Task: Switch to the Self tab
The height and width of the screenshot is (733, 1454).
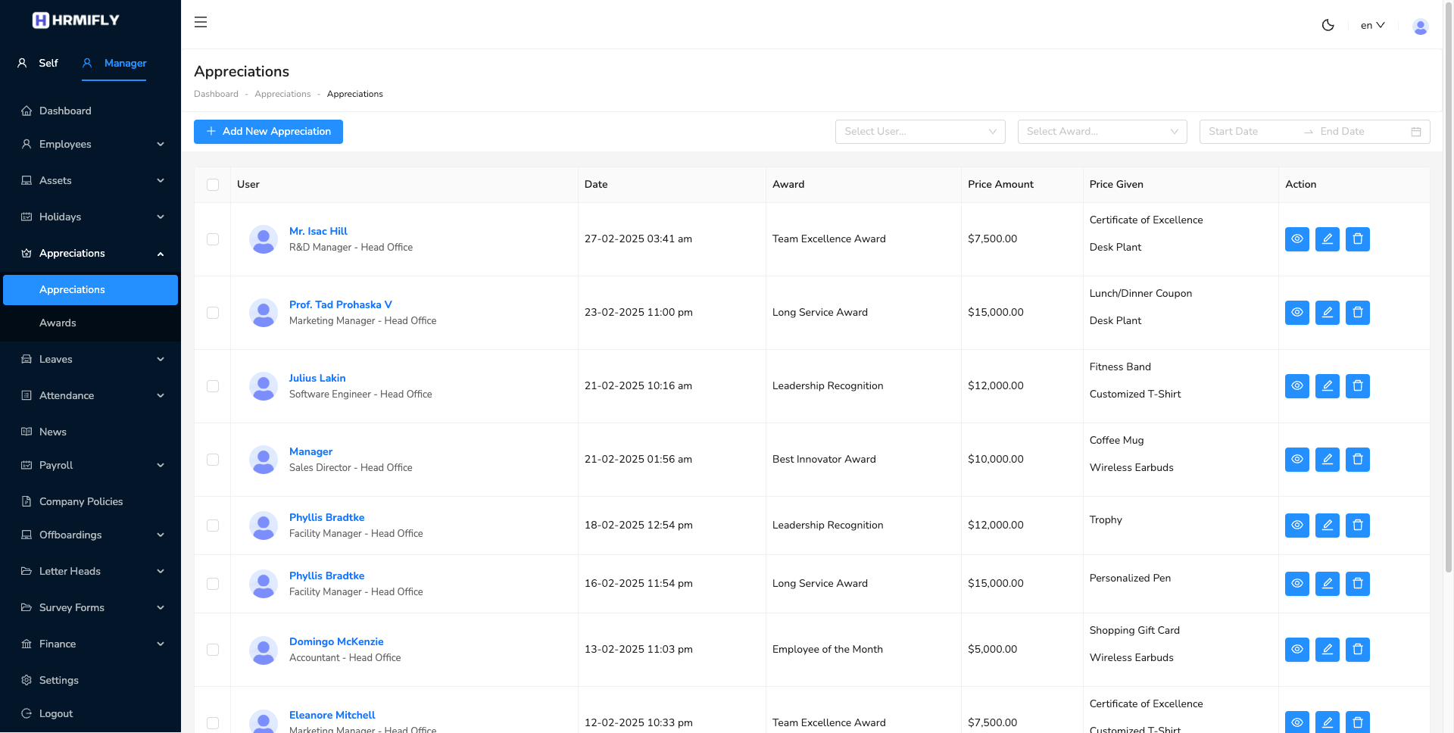Action: tap(39, 64)
